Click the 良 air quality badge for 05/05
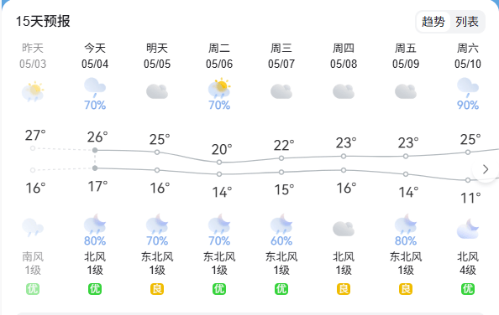 157,289
